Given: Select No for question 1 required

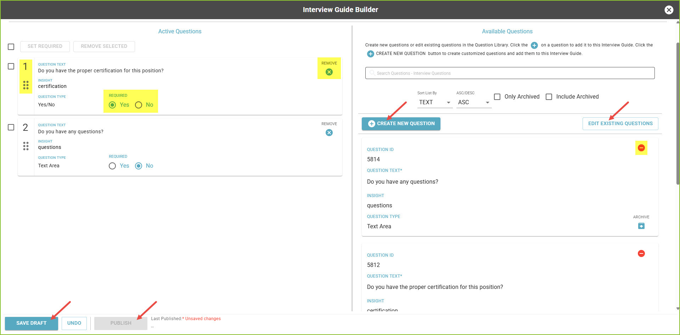Looking at the screenshot, I should pyautogui.click(x=139, y=105).
